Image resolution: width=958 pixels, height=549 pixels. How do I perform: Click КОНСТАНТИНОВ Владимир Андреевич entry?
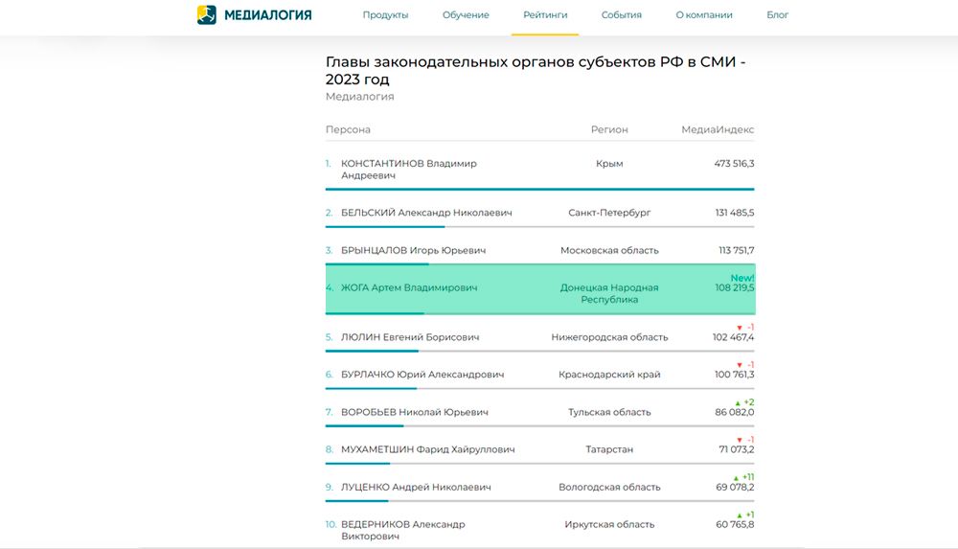point(408,170)
